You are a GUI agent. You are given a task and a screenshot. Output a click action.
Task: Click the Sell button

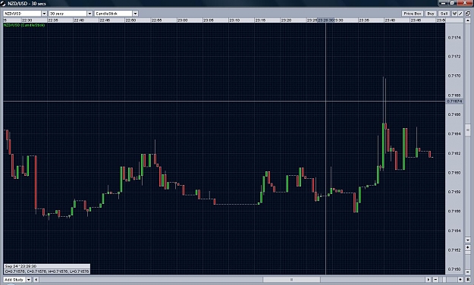click(444, 14)
